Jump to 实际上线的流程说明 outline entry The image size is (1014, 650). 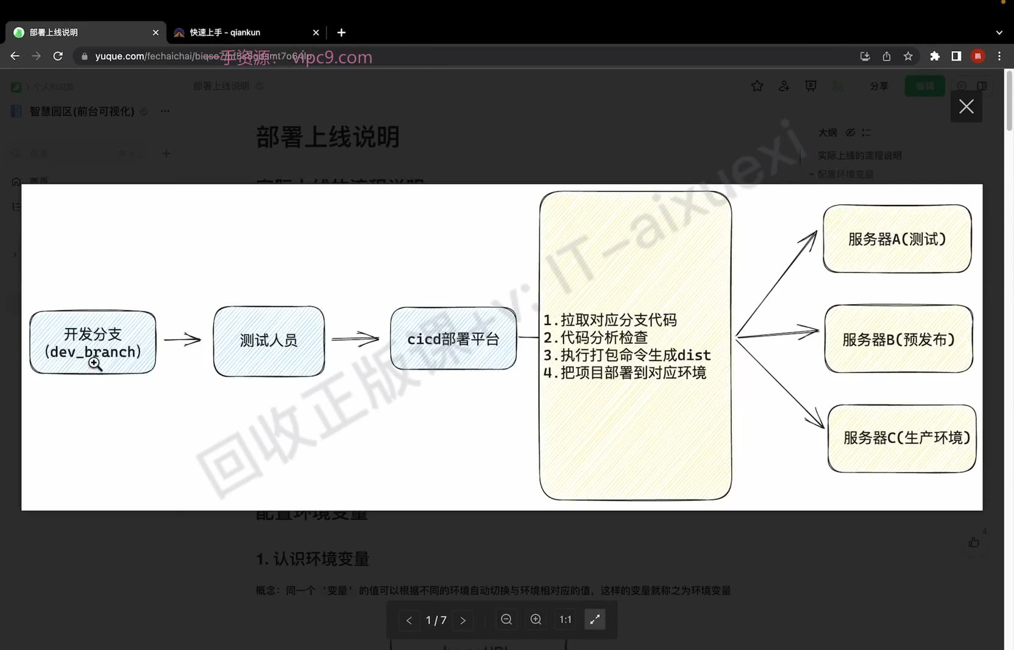point(859,155)
